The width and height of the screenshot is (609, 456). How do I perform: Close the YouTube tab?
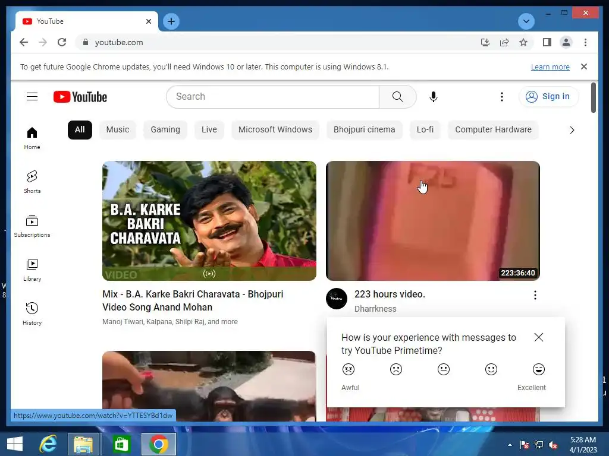[x=148, y=21]
